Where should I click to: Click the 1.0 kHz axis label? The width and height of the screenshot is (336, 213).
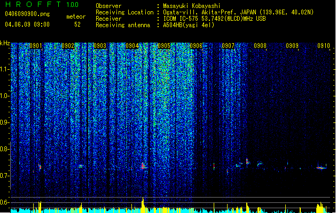[4, 96]
